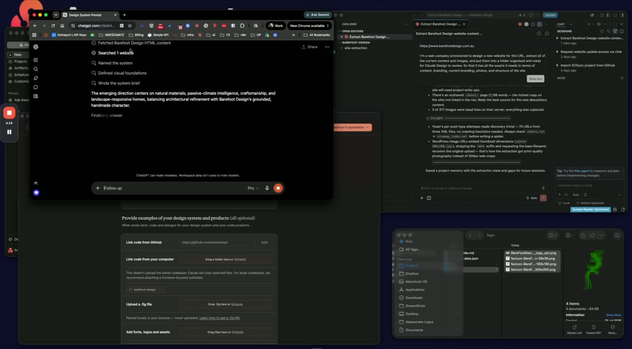632x349 pixels.
Task: Select the Extract Barefoot Design editor tab
Action: 439,24
